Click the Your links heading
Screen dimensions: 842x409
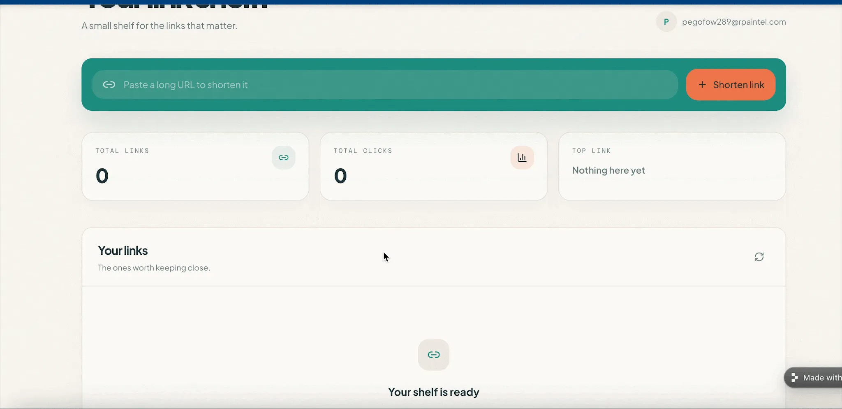point(123,251)
